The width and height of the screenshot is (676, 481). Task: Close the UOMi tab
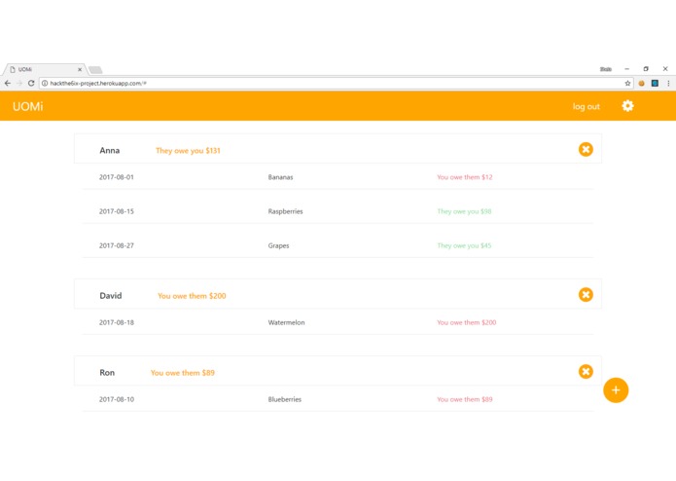(80, 69)
